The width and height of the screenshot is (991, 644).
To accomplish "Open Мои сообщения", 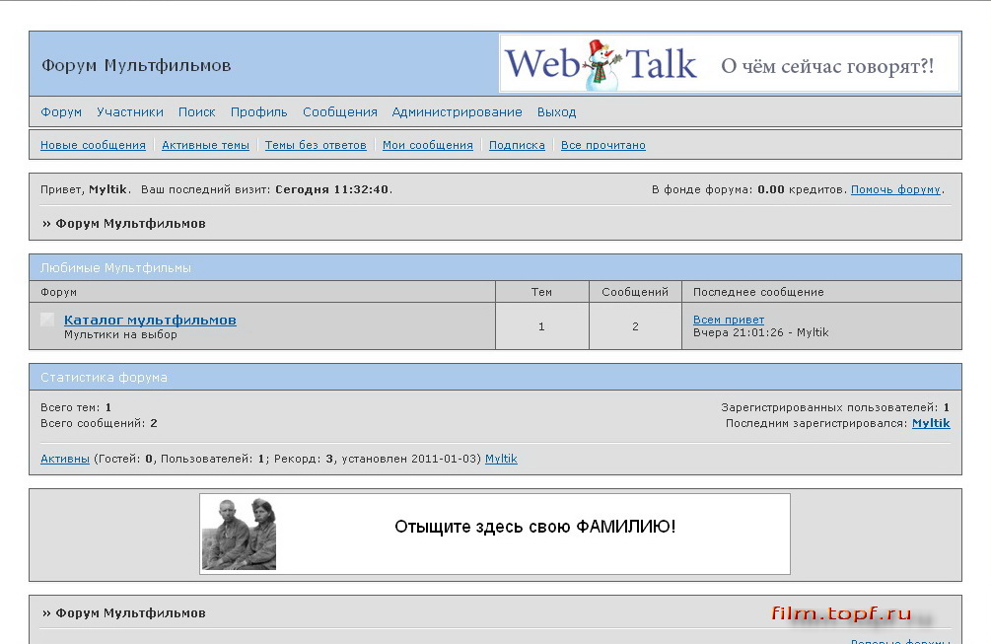I will [428, 144].
